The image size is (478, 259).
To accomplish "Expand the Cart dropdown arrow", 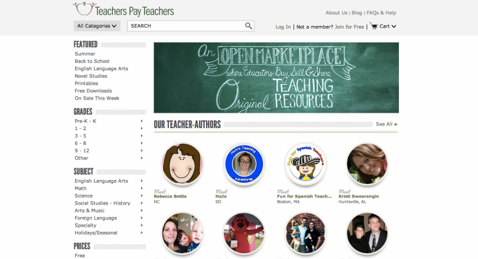I will pos(394,27).
